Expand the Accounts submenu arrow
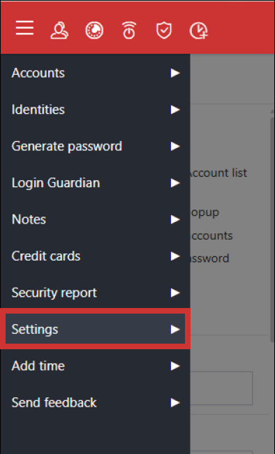 tap(175, 73)
